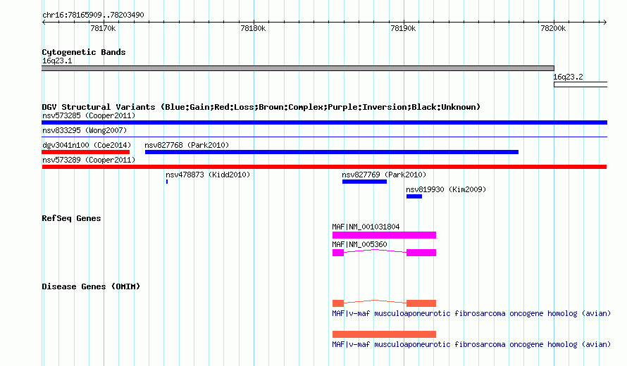The height and width of the screenshot is (366, 627).
Task: Select the thin nsv833295 (Wong2007) variant line
Action: pos(324,137)
